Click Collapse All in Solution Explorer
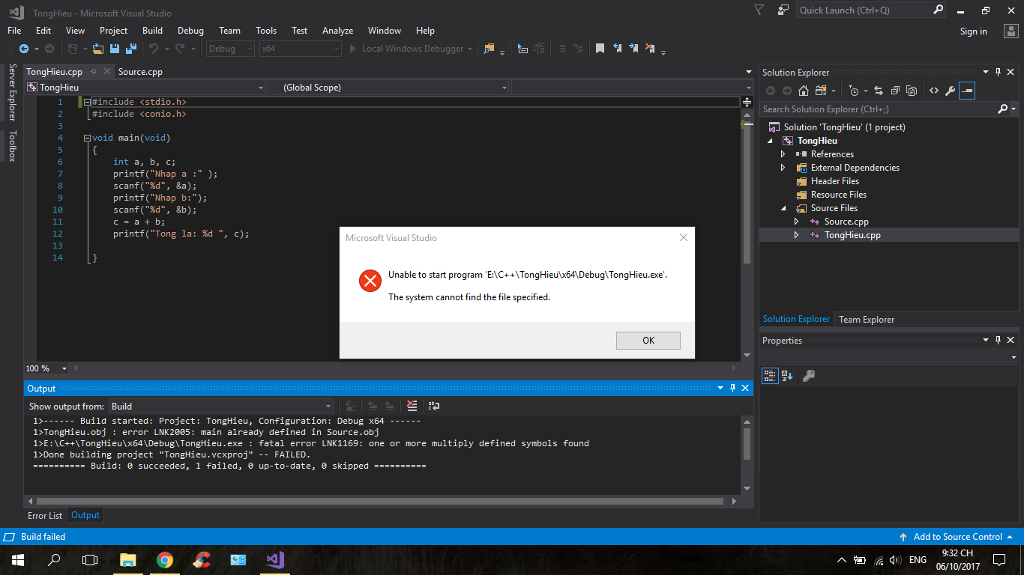 895,91
